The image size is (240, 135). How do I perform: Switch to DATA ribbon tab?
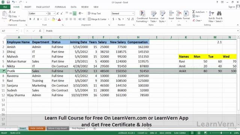click(73, 7)
